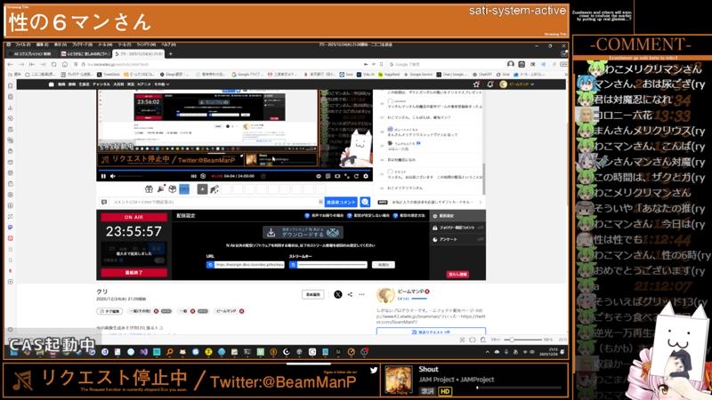
Task: Toggle switch in ON AIR timer panel
Action: 159,260
